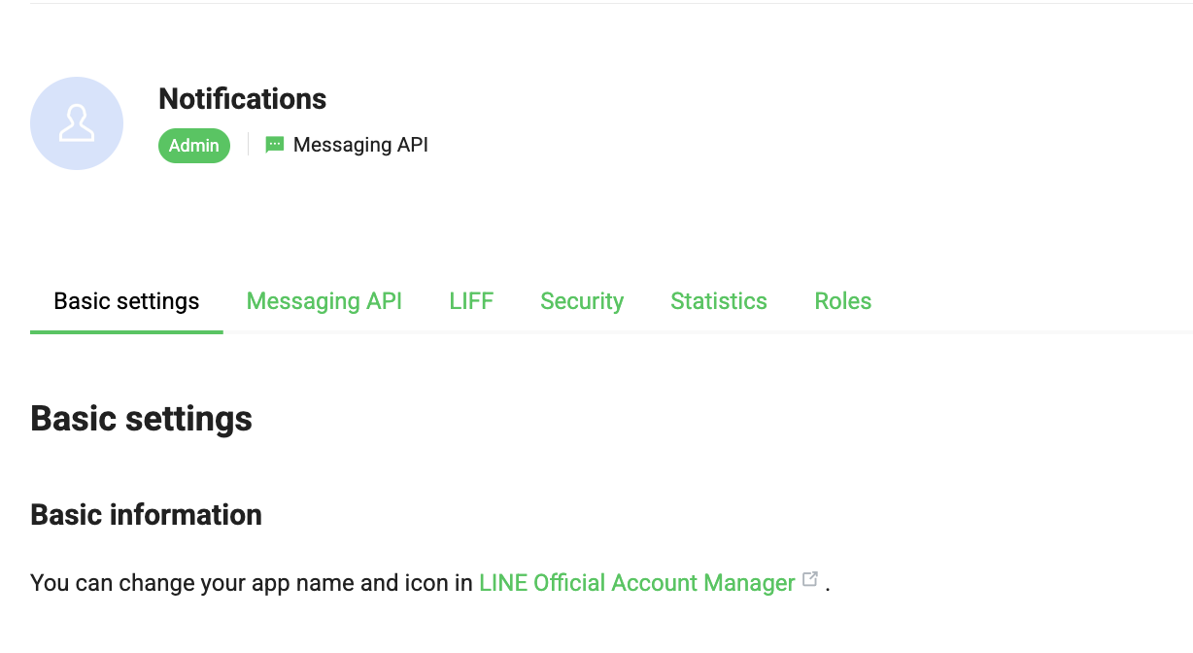View the Statistics tab
The image size is (1193, 653).
pyautogui.click(x=718, y=301)
